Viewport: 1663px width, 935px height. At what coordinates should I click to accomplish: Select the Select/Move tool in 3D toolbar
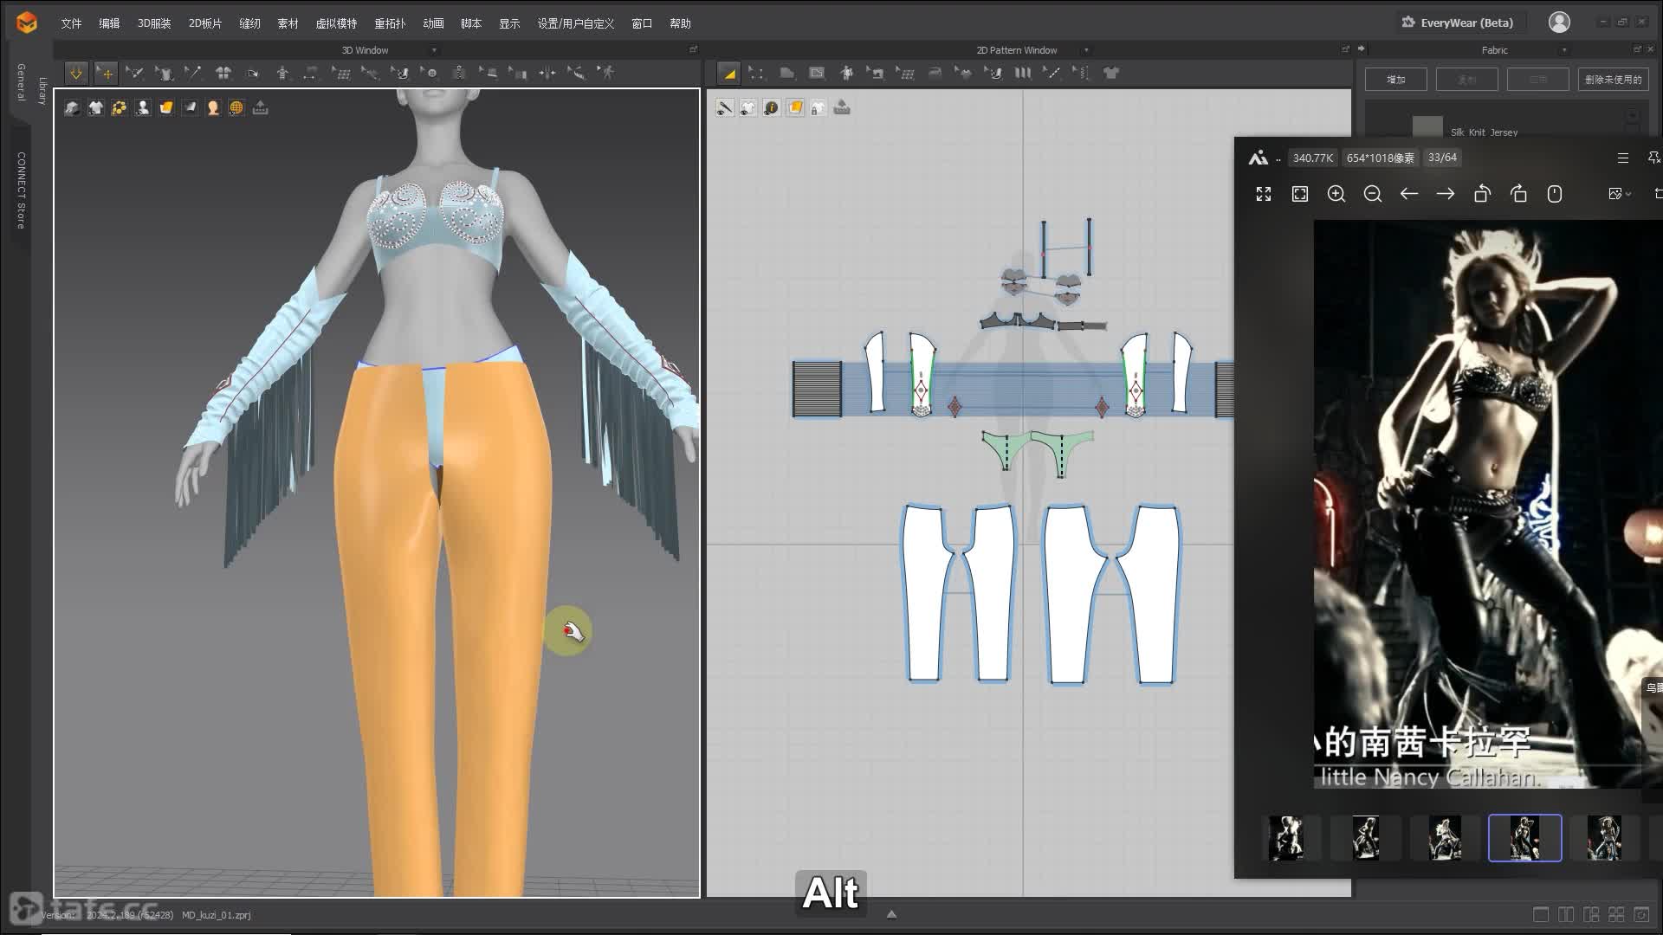[106, 74]
